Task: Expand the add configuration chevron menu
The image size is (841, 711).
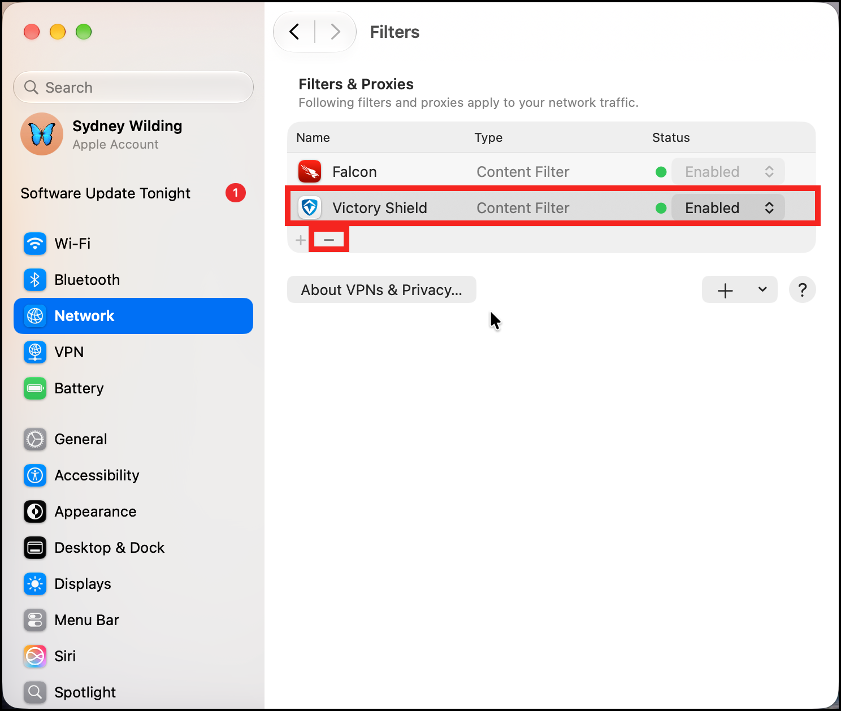Action: point(762,289)
